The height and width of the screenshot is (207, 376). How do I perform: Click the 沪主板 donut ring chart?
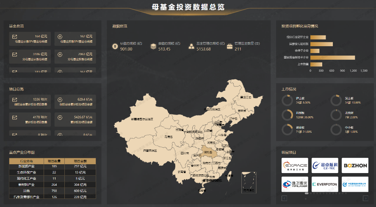[x=287, y=100]
